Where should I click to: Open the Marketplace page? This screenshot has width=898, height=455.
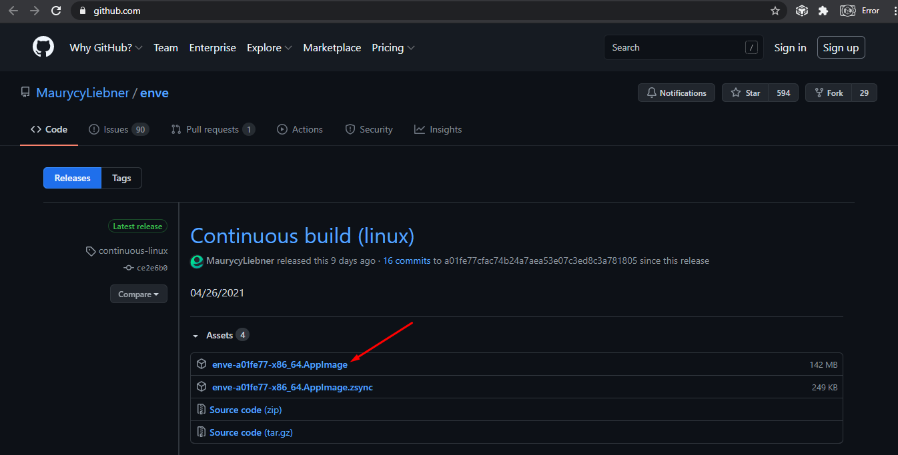(x=332, y=48)
